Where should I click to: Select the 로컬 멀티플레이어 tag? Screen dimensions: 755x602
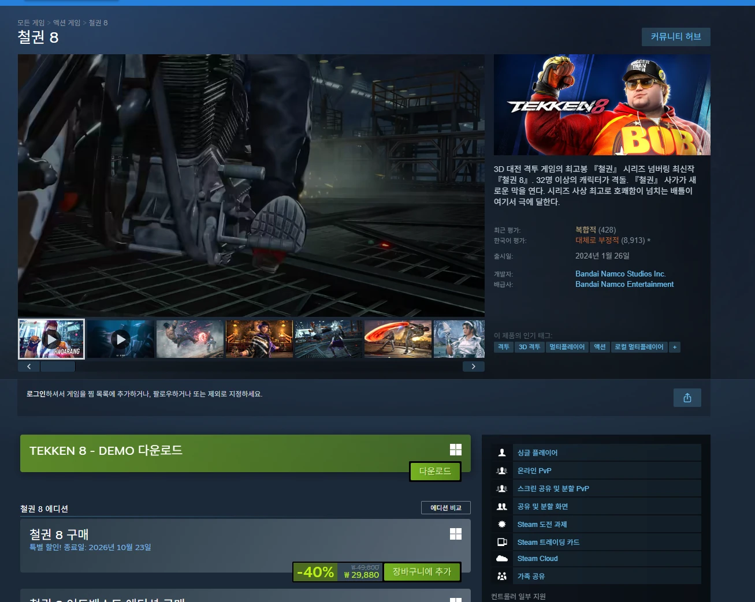click(x=639, y=347)
